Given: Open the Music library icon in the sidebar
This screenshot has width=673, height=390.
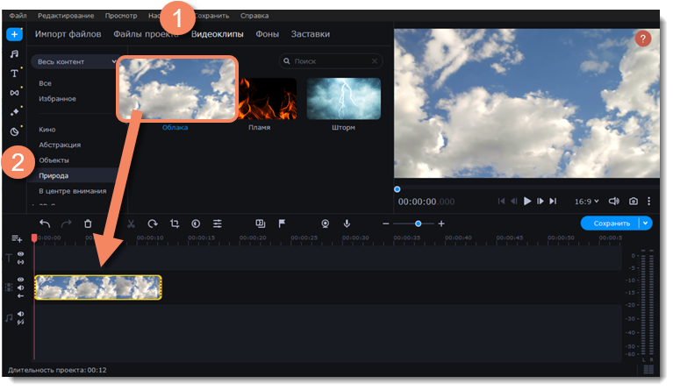Looking at the screenshot, I should coord(14,53).
